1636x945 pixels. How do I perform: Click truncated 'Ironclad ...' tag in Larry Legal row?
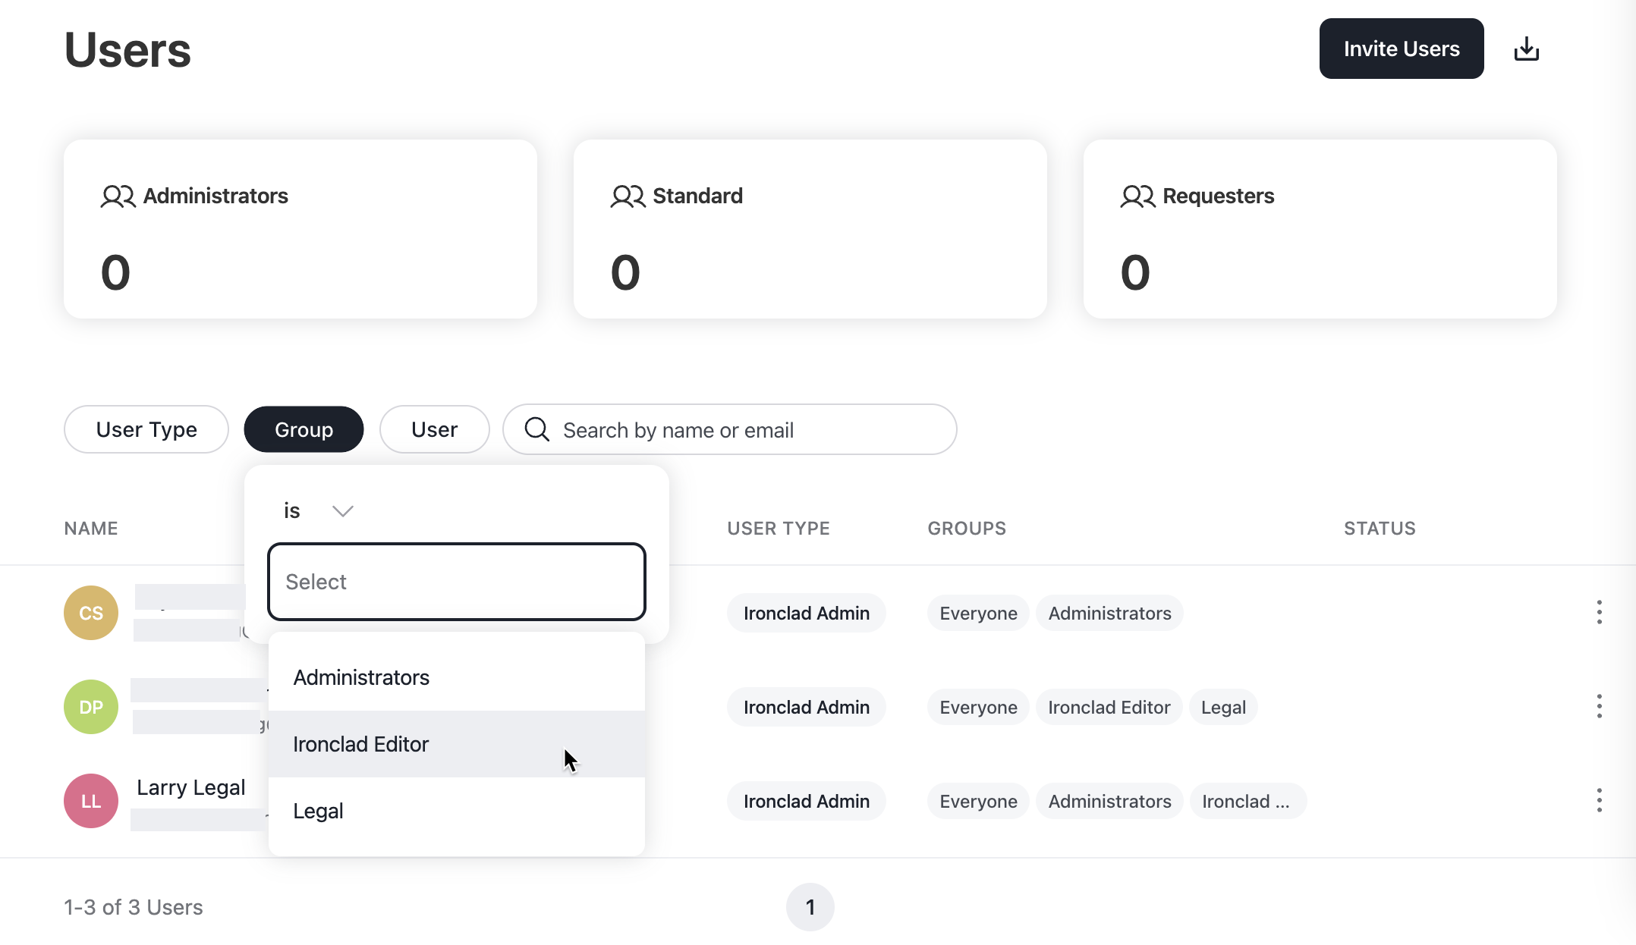1247,801
